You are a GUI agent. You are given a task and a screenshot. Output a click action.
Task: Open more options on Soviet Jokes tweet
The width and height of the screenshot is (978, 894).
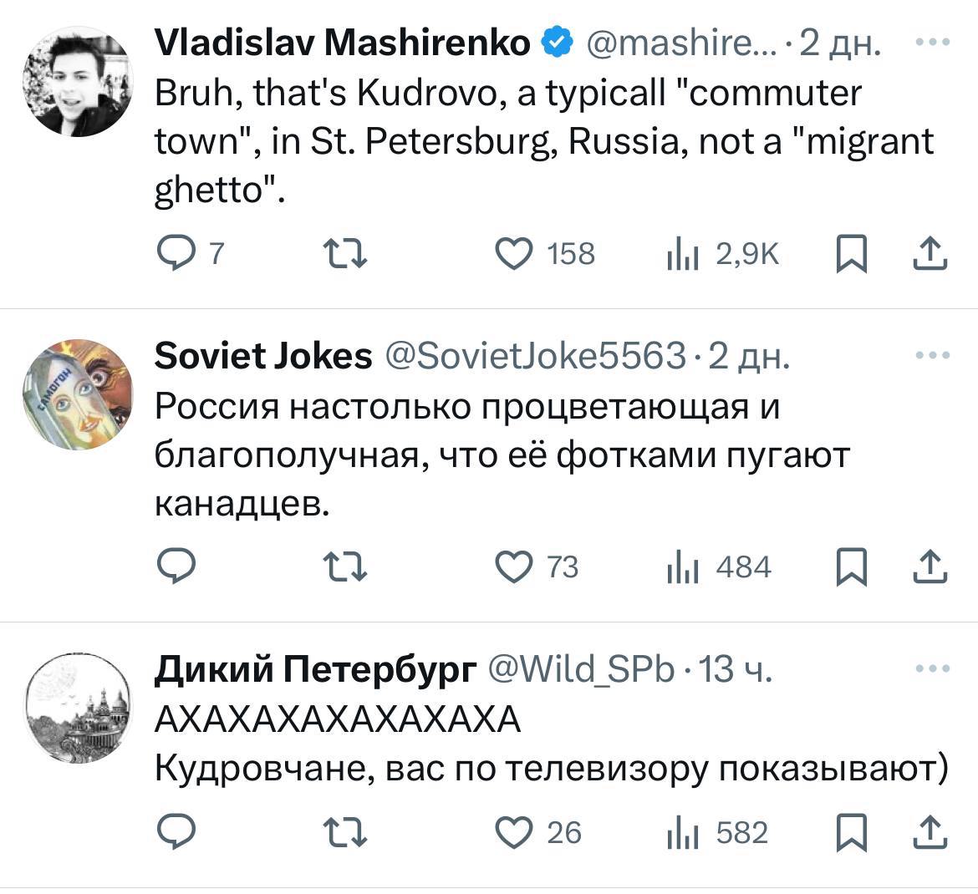click(x=932, y=356)
